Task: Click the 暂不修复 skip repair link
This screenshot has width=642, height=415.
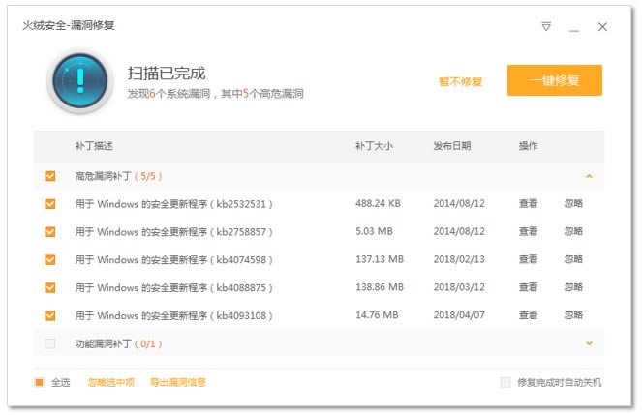Action: pyautogui.click(x=460, y=82)
